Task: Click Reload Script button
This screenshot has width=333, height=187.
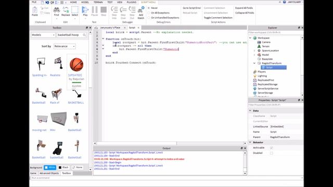Action: click(x=190, y=13)
